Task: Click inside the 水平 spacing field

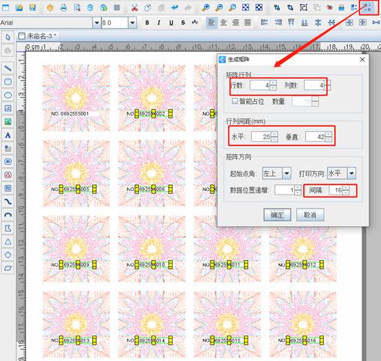Action: pyautogui.click(x=261, y=137)
